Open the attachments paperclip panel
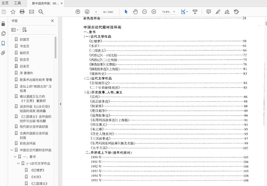 tap(3, 53)
